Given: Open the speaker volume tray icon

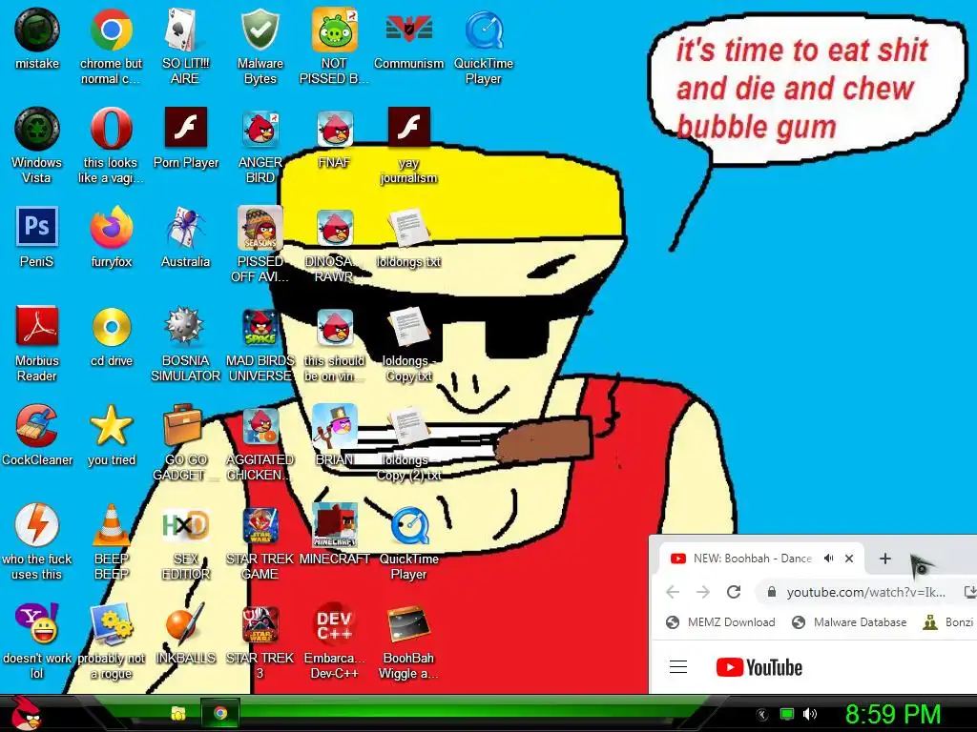Looking at the screenshot, I should point(810,714).
